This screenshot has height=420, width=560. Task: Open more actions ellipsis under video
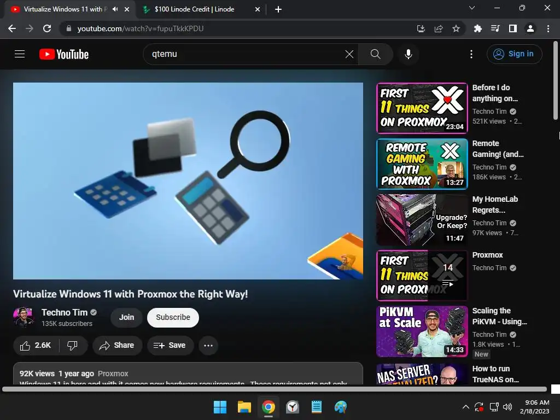(208, 346)
